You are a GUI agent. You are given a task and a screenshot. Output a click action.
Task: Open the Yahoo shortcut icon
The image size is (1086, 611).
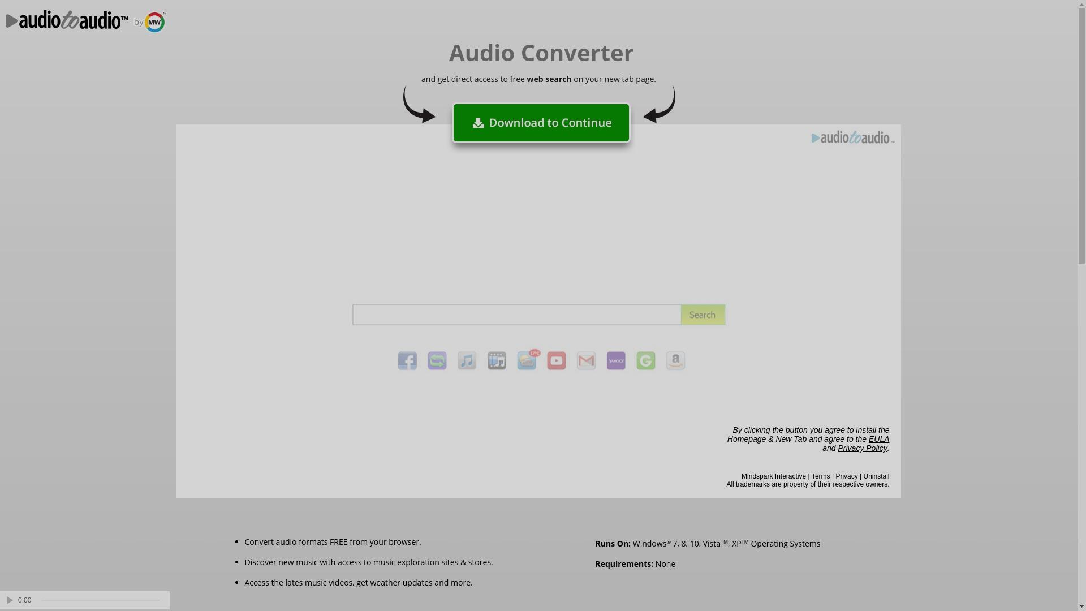coord(616,360)
